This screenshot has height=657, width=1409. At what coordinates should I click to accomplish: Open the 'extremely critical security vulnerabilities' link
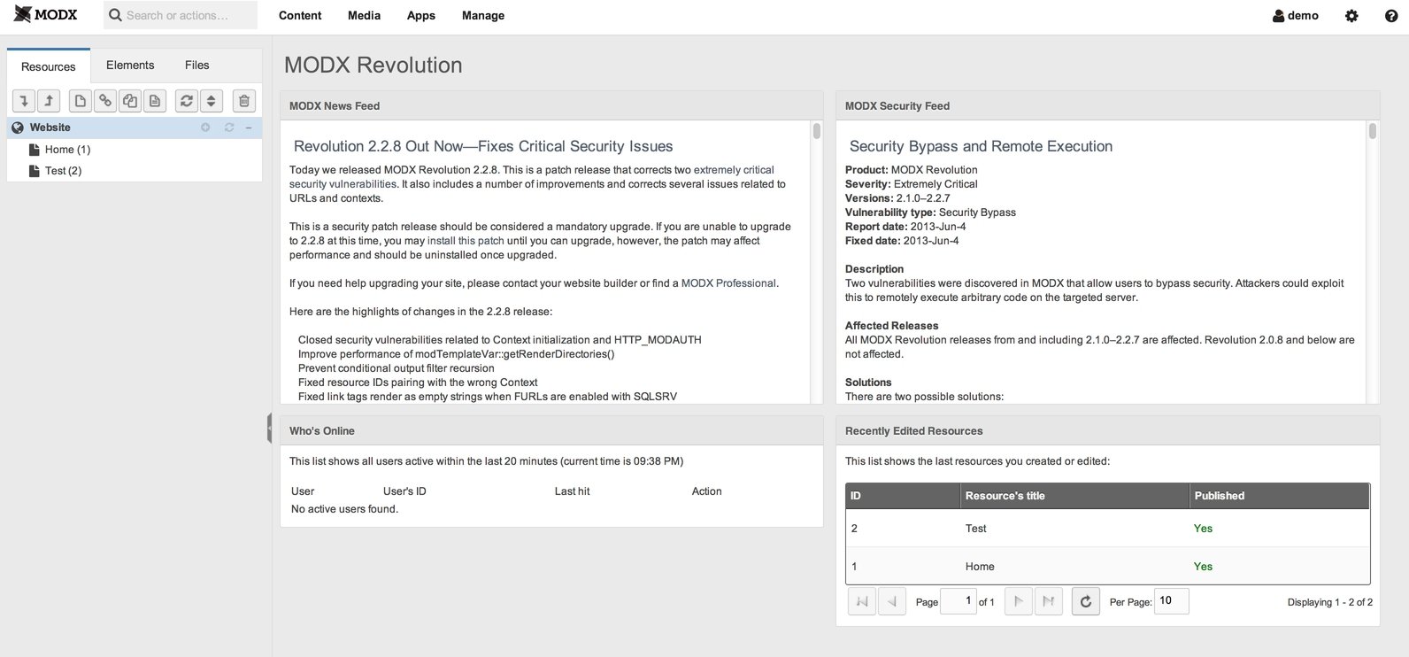tap(532, 177)
